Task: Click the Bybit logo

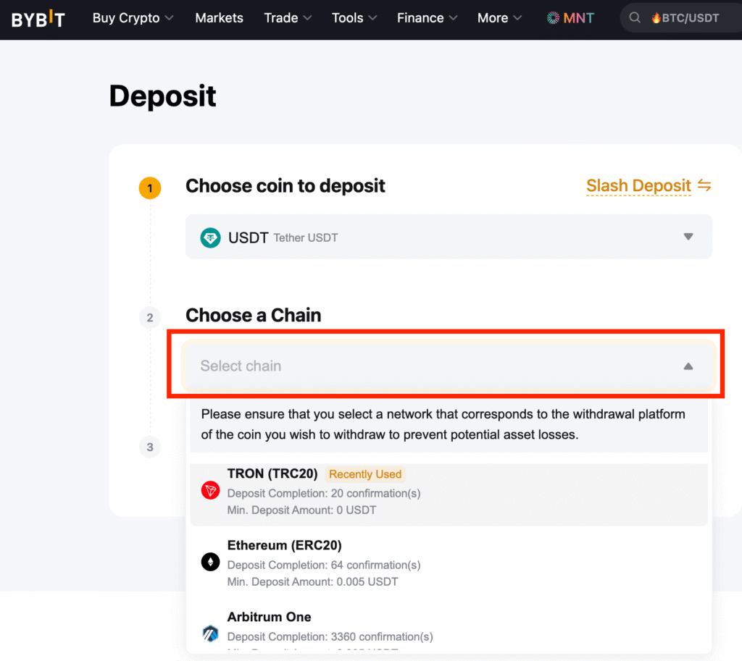Action: pos(38,19)
